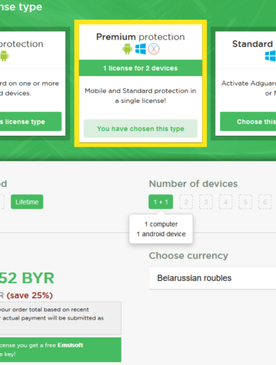Click the '1 license for 2 devices' banner
276x365 pixels.
(x=140, y=68)
